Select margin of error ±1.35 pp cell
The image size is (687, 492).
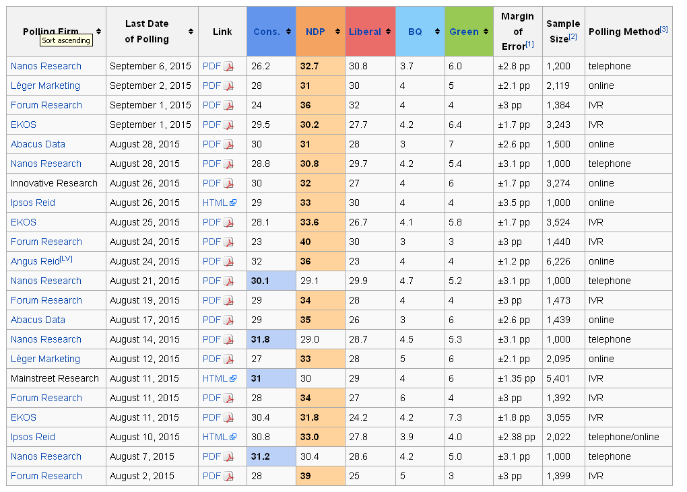click(x=518, y=378)
